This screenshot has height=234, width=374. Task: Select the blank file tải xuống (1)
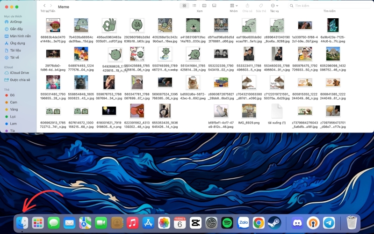point(277,111)
